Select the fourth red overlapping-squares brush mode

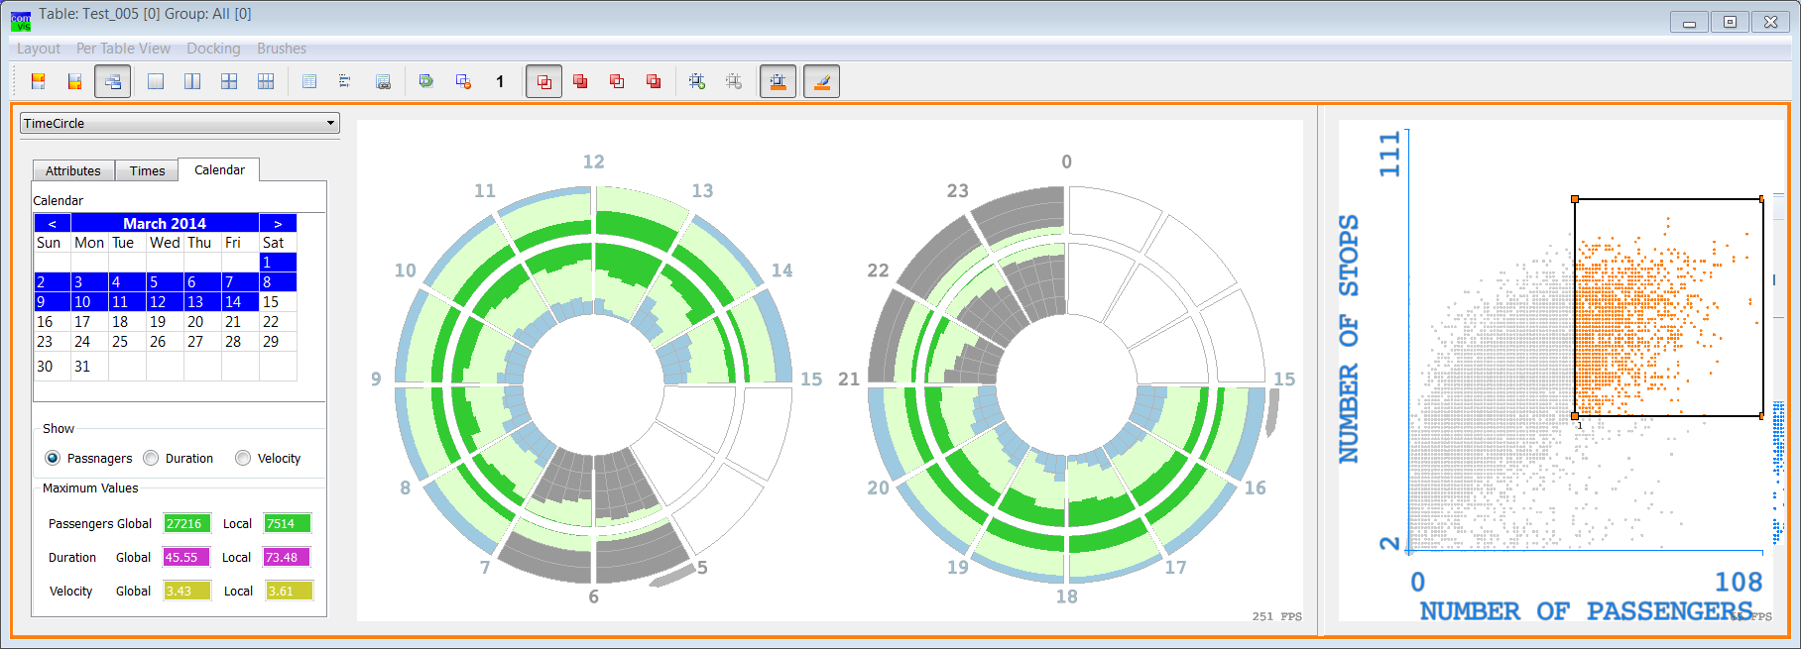654,81
